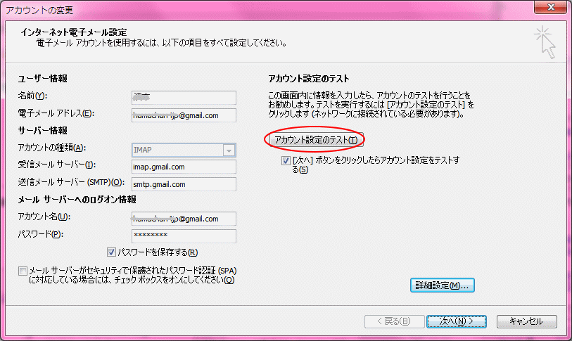The height and width of the screenshot is (341, 572).
Task: Open 詳細設定 (More Settings) dialog
Action: (x=442, y=285)
